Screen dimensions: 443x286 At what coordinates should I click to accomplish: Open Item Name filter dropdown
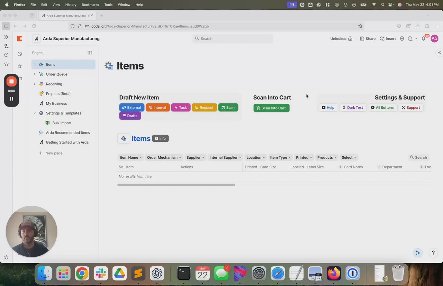point(130,157)
